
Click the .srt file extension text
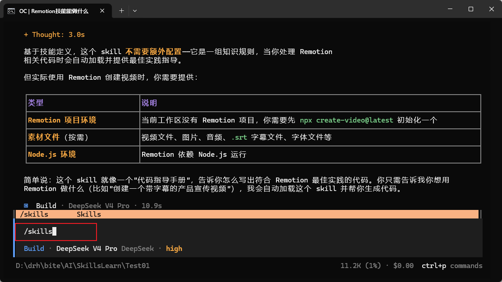coord(239,137)
